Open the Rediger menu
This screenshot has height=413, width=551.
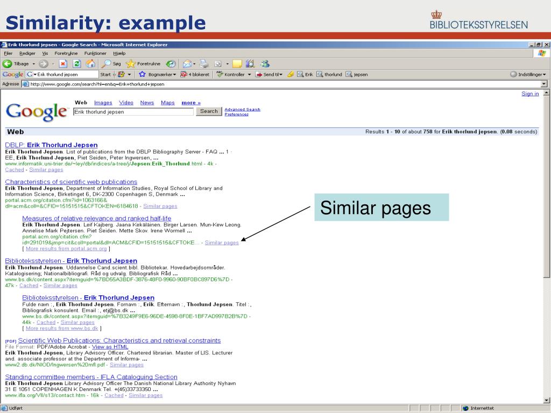[27, 53]
